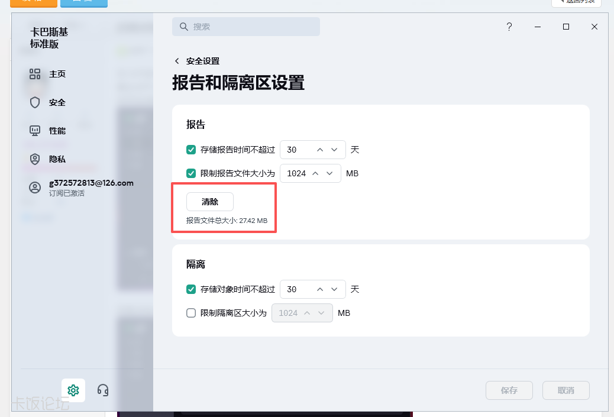This screenshot has height=417, width=614.
Task: Decrease report storage days with down arrow
Action: pos(334,150)
